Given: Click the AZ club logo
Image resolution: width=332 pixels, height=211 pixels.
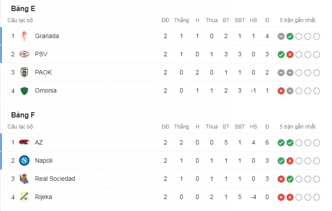Looking at the screenshot, I should pos(24,143).
